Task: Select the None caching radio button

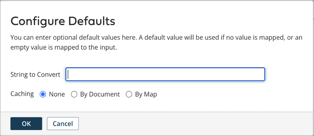Action: [43, 94]
